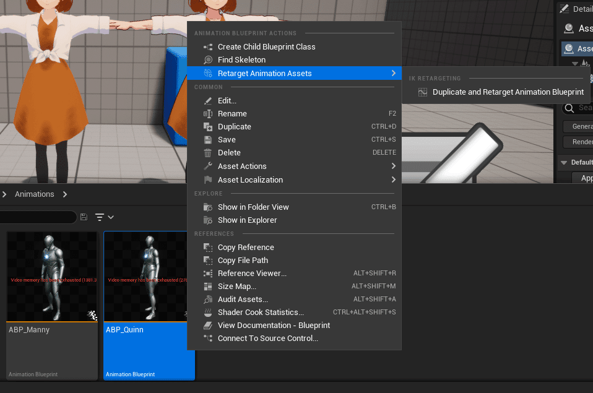The width and height of the screenshot is (593, 393).
Task: Open the content browser filter icon
Action: (x=100, y=217)
